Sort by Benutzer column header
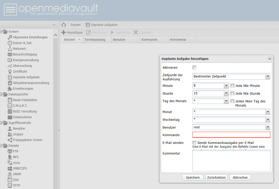Image resolution: width=279 pixels, height=189 pixels. pos(126,40)
